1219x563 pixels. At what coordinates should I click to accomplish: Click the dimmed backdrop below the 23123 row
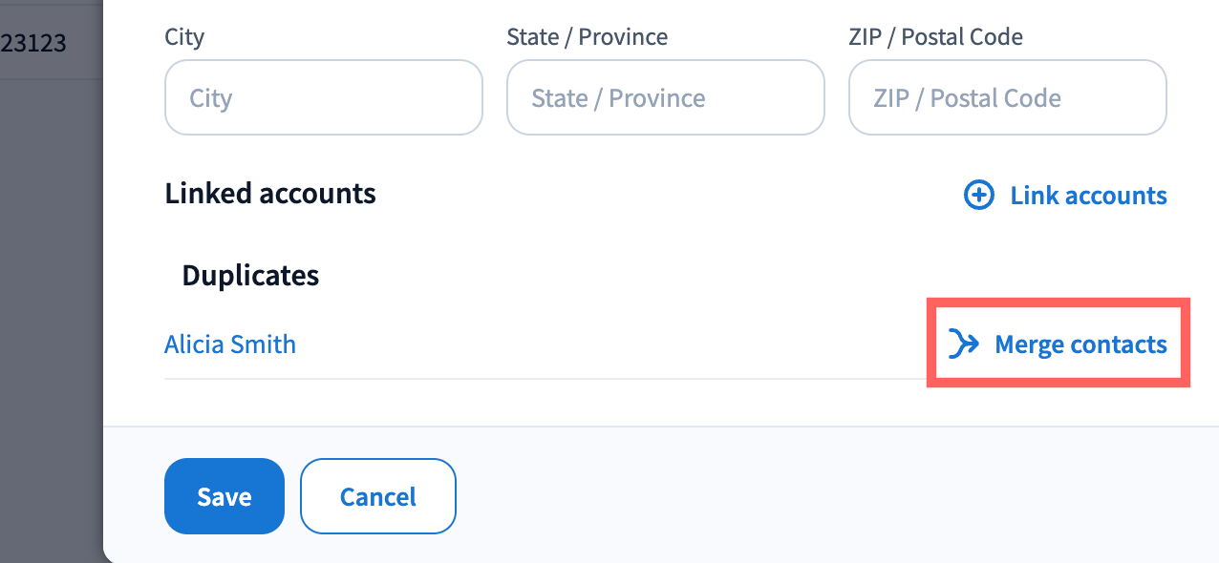coord(50,286)
